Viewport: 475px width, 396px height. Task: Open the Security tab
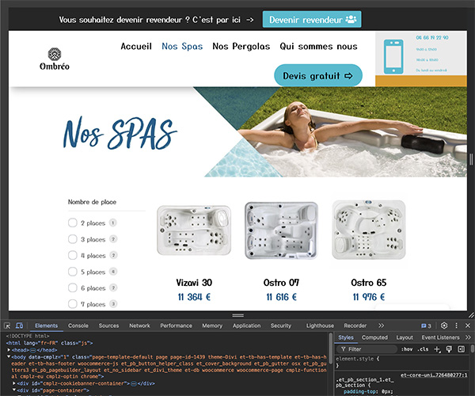point(281,326)
